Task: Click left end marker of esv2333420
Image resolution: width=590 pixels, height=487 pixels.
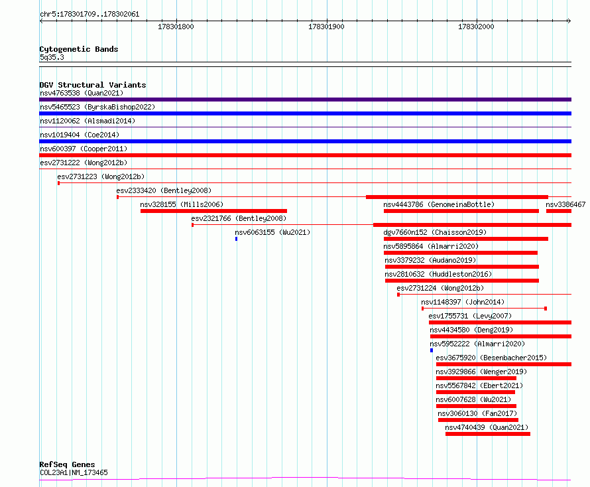Action: tap(118, 197)
